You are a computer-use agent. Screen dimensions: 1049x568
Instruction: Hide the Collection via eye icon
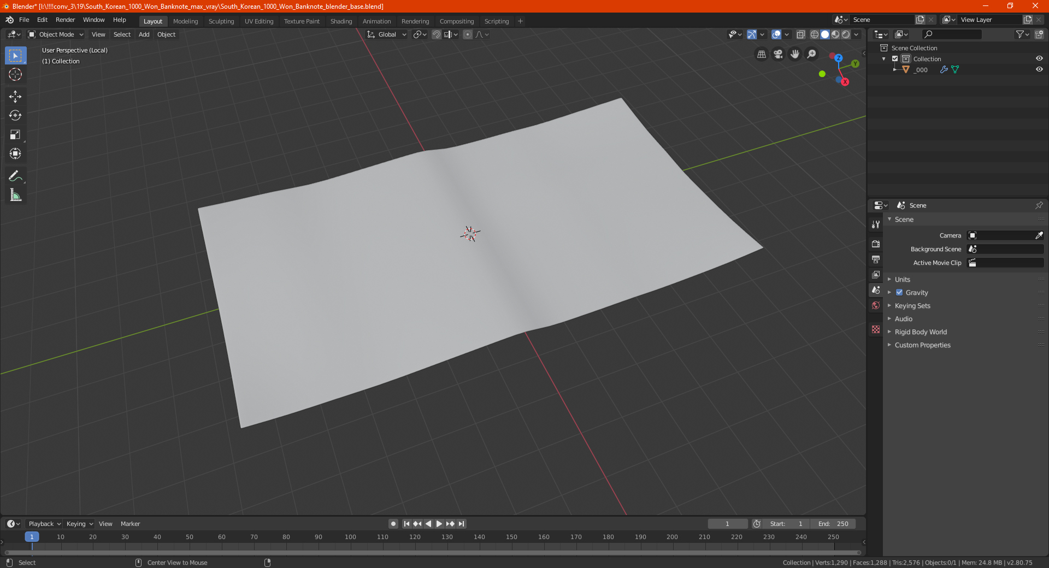1039,58
